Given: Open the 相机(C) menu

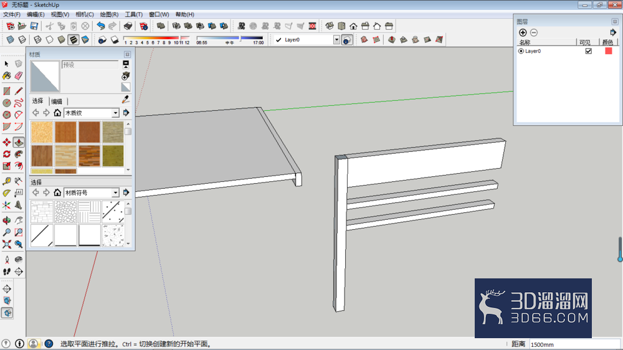Looking at the screenshot, I should [x=85, y=14].
